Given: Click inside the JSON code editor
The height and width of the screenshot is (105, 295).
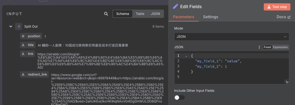Looking at the screenshot, I should point(232,67).
